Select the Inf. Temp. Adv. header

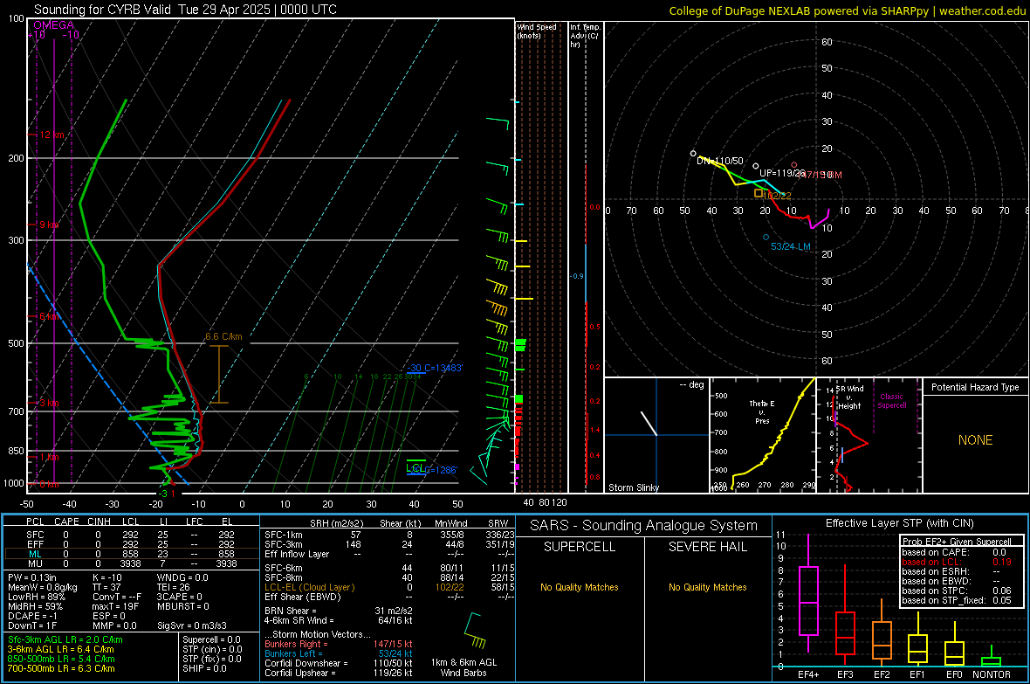tap(585, 36)
